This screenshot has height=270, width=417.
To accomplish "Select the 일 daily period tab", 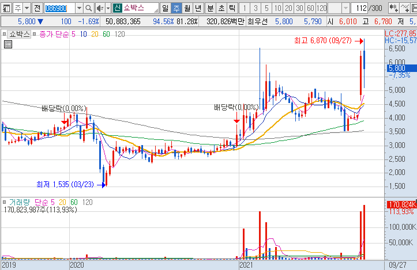I will 166,8.
